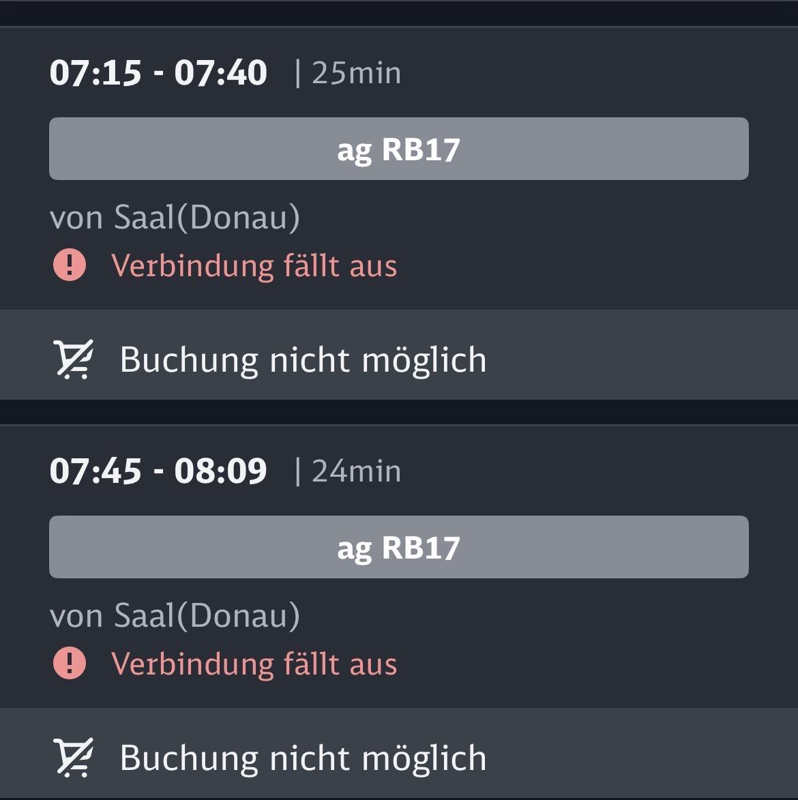
Task: Select the ag RB17 train bar for the 07:15 trip
Action: [398, 149]
